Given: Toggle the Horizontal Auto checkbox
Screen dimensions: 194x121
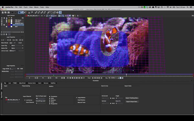Looking at the screenshot, I should point(111,98).
